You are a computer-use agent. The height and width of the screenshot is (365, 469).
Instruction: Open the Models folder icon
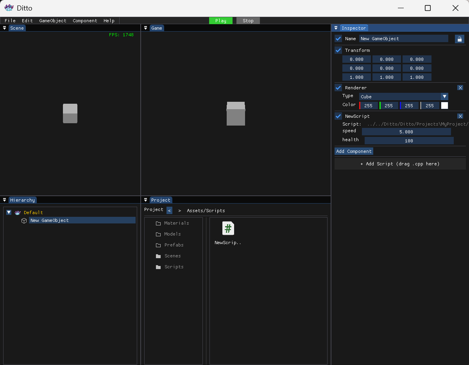coord(158,234)
